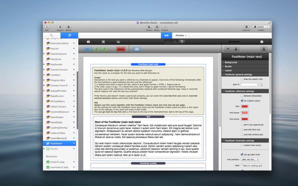Click the start # input field
This screenshot has width=298, height=186.
coord(250,85)
